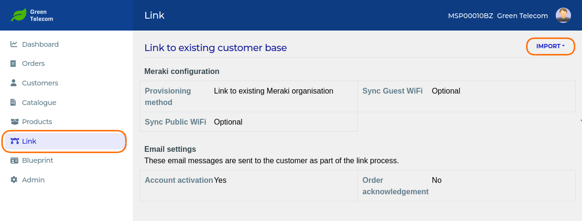Click the Customers person icon
The image size is (582, 221).
(x=14, y=83)
